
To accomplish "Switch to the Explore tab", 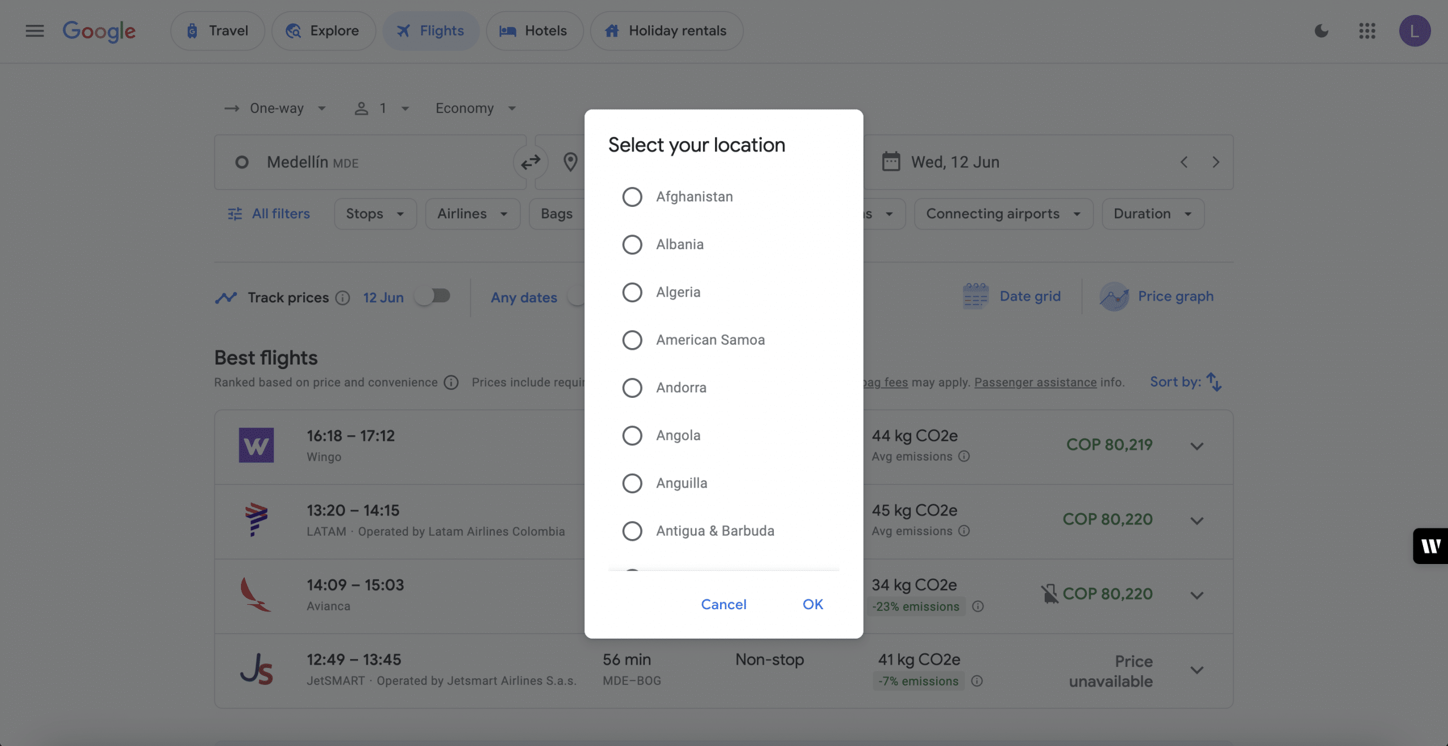I will [323, 31].
